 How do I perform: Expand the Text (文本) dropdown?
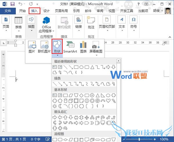coord(122,30)
